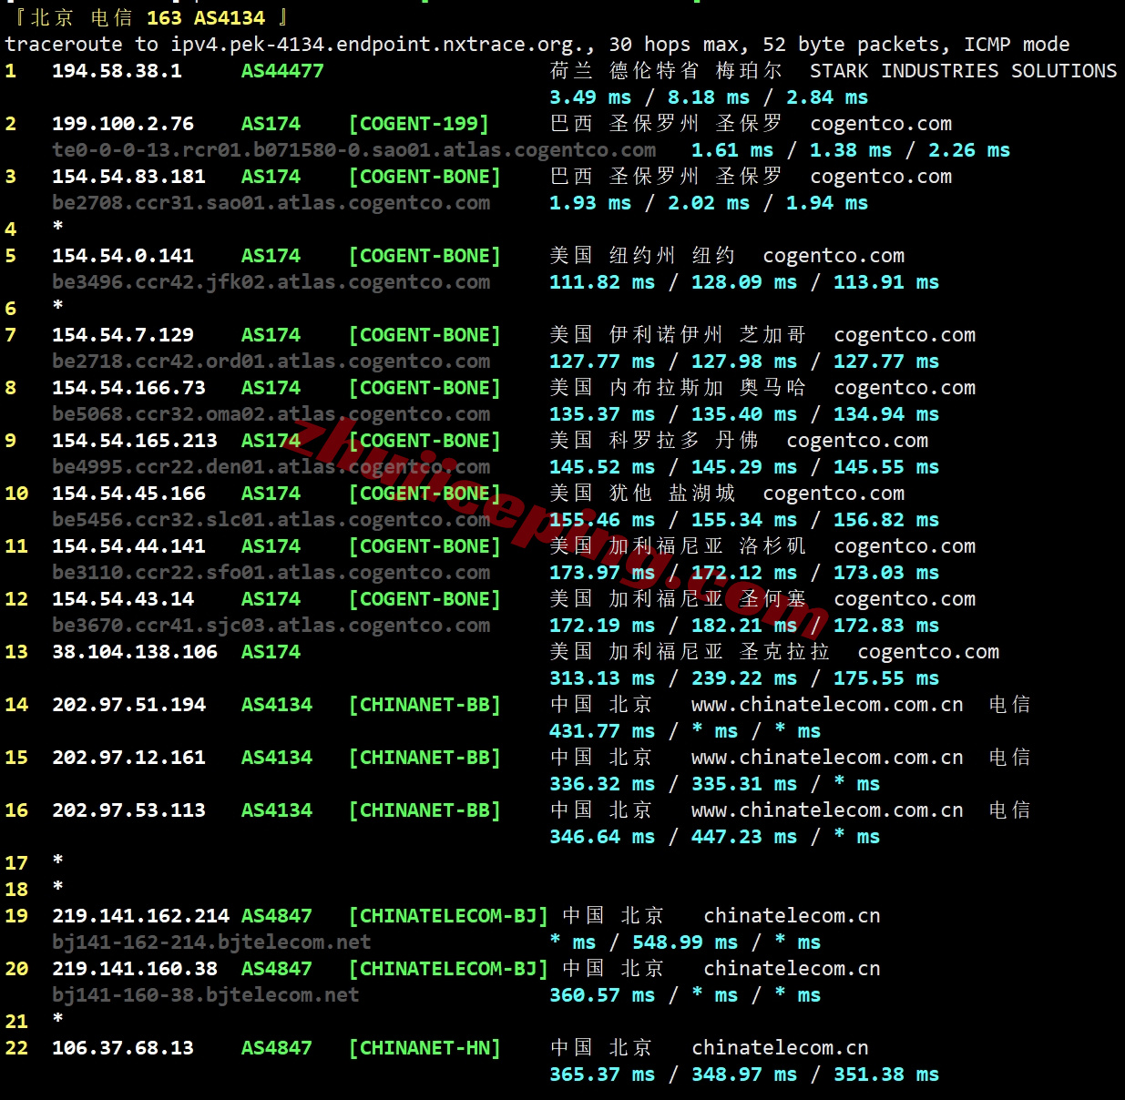Select the [COGENT-199] network tag
Image resolution: width=1125 pixels, height=1100 pixels.
pyautogui.click(x=419, y=123)
